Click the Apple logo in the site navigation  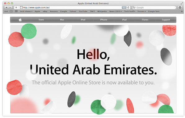(20, 20)
